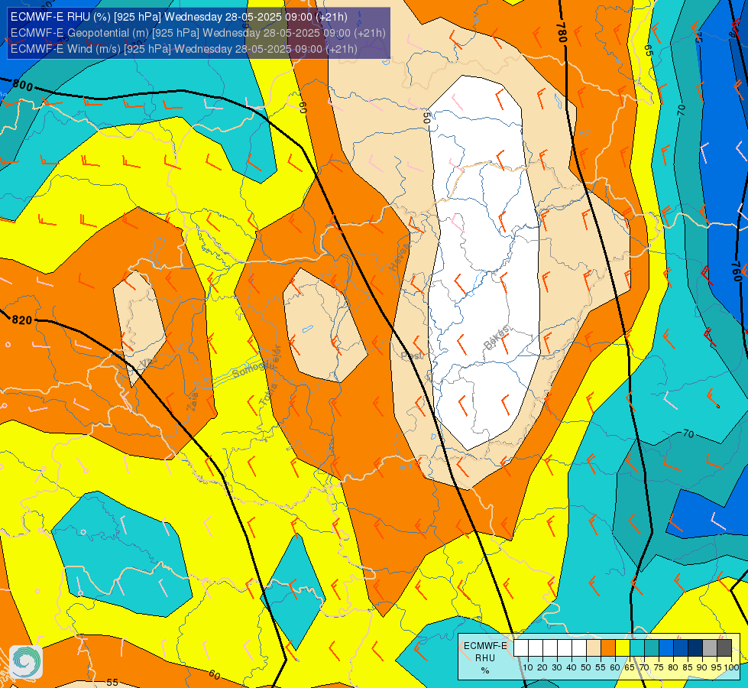Pick the yellow 60–65 legend swatch
Screen dimensions: 748x688
click(623, 648)
